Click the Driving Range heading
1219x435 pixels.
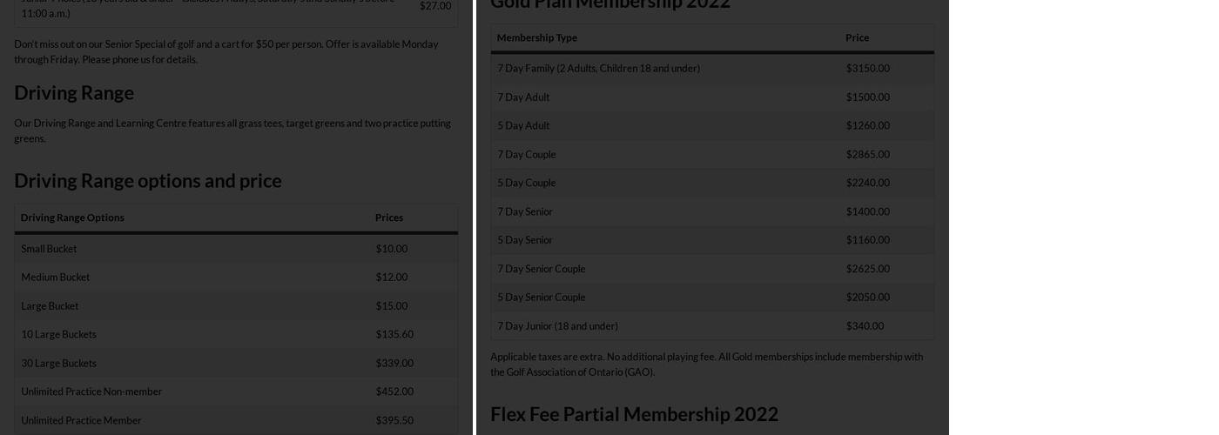[x=74, y=92]
